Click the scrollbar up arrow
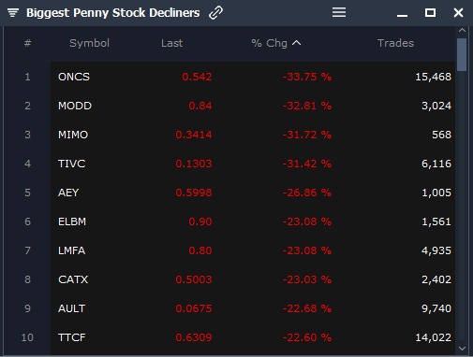The image size is (473, 357). pyautogui.click(x=462, y=30)
